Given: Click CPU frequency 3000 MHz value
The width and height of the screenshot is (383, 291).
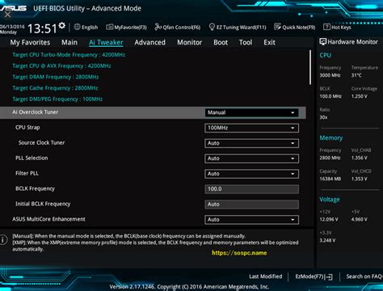Looking at the screenshot, I should (330, 75).
